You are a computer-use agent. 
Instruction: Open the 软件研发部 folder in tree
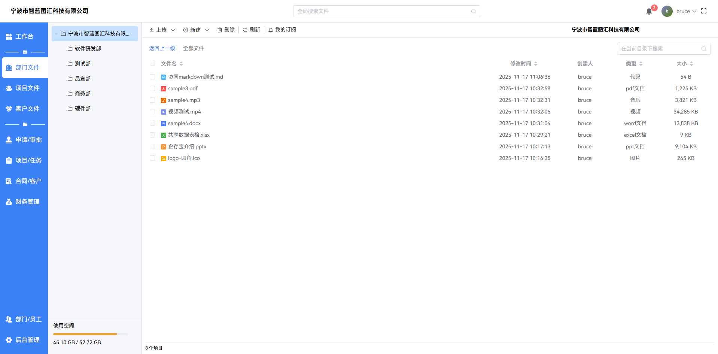88,49
